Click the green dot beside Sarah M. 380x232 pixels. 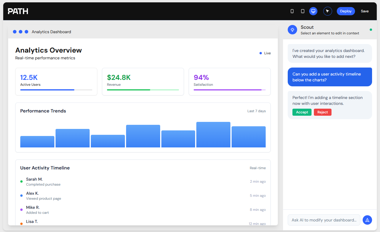pyautogui.click(x=21, y=181)
